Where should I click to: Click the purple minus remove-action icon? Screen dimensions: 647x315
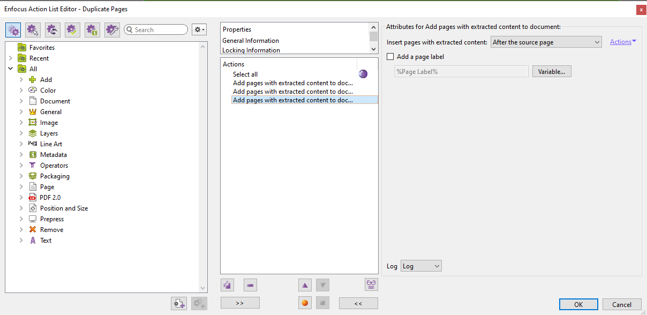[250, 285]
